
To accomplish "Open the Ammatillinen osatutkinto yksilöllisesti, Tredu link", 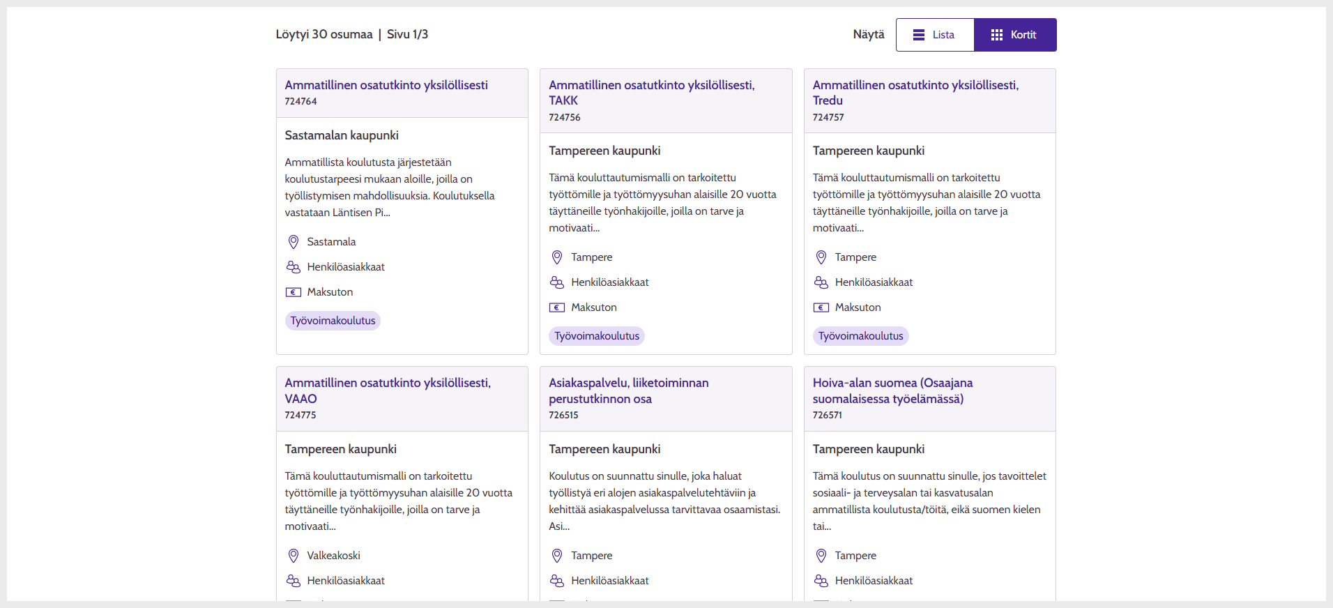I will point(915,93).
